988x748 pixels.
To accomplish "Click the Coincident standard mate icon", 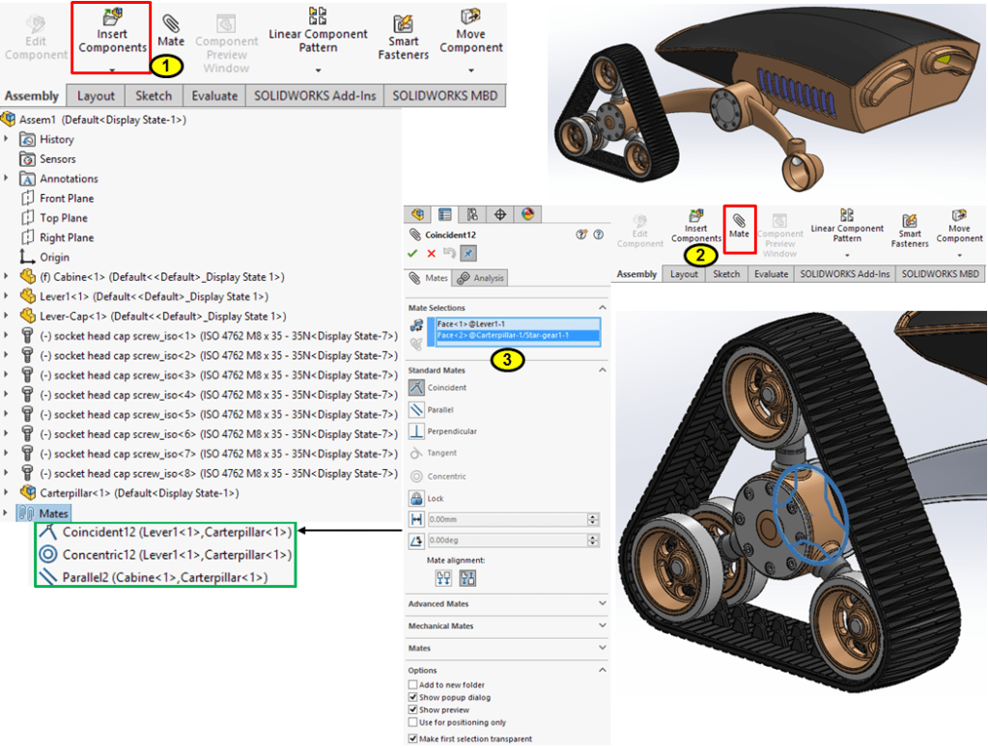I will click(417, 387).
